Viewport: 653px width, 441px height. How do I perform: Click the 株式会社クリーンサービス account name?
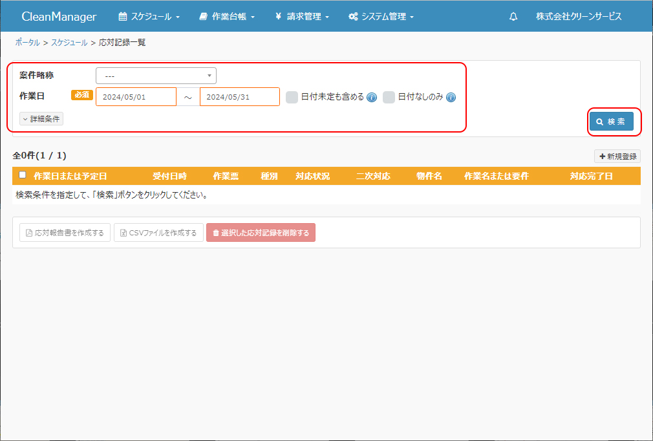[x=579, y=17]
